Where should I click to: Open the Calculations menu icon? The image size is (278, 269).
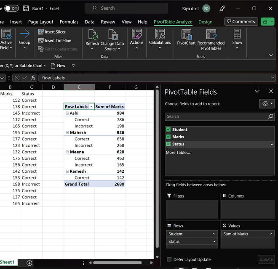[160, 34]
